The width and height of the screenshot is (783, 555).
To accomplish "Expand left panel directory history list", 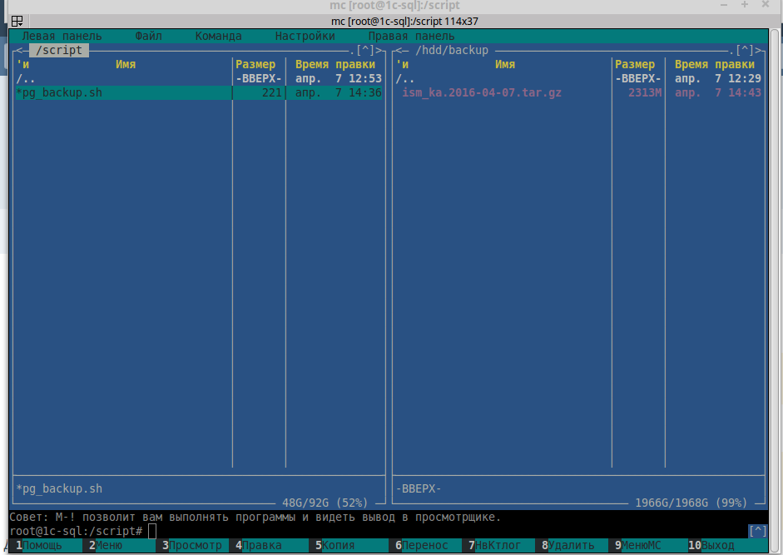I will click(365, 51).
